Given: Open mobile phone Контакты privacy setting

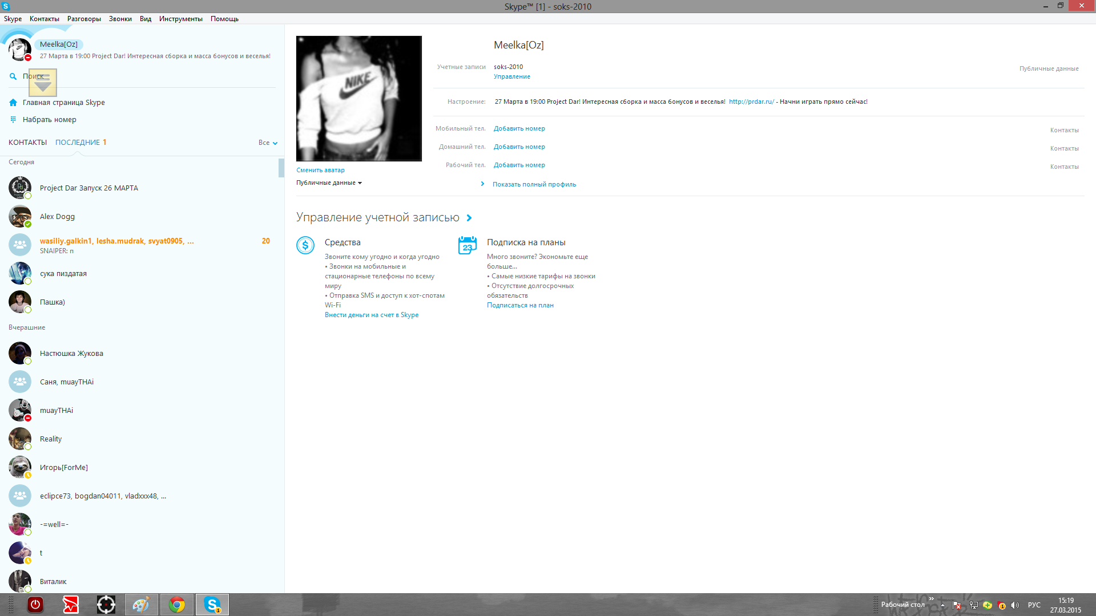Looking at the screenshot, I should [x=1064, y=130].
